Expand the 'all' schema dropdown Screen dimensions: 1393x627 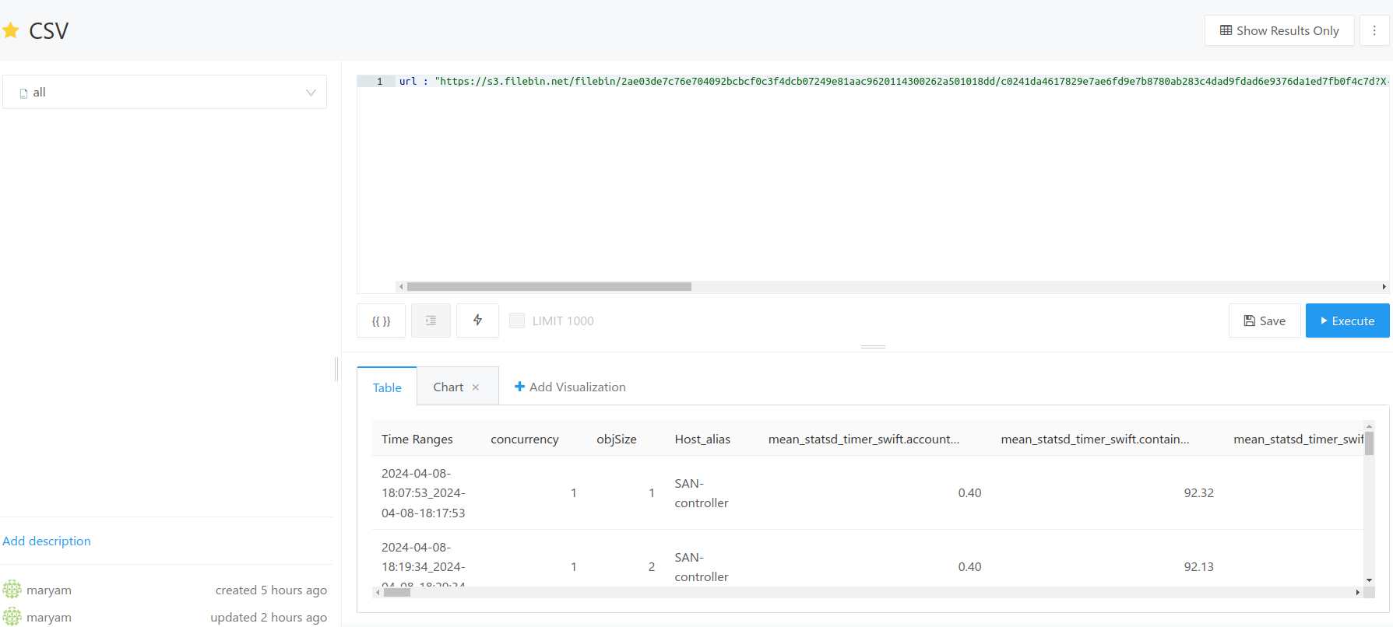point(164,93)
